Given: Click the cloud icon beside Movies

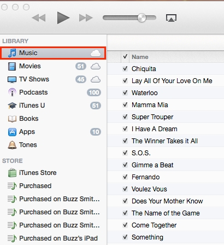Looking at the screenshot, I should tap(96, 66).
